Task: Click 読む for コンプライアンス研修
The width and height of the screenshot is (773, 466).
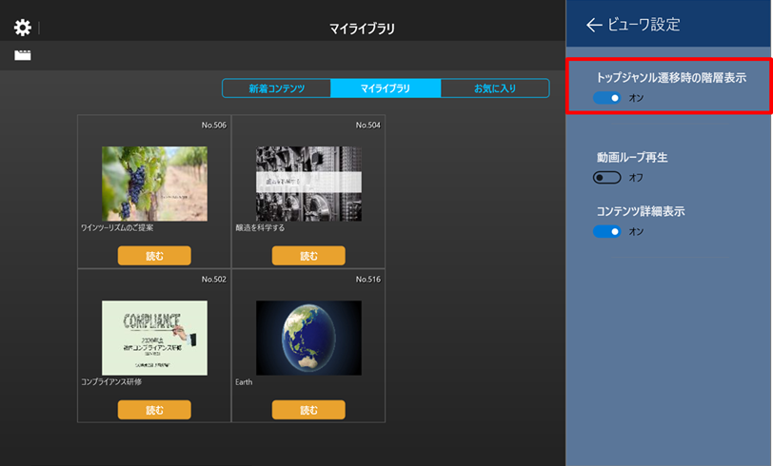Action: coord(154,410)
